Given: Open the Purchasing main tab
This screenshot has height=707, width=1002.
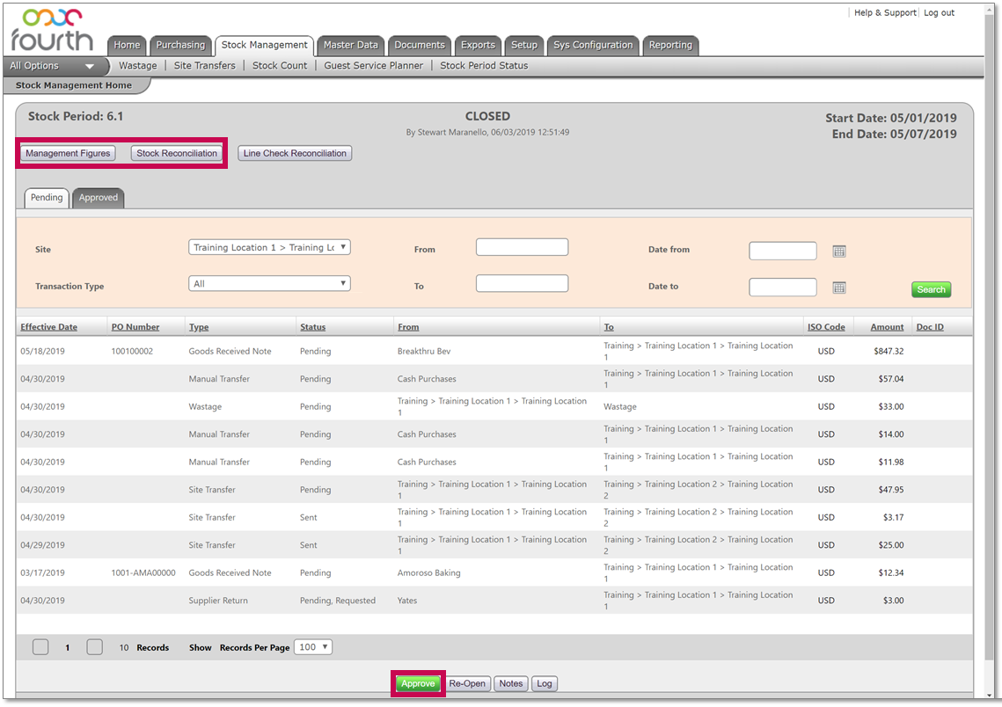Looking at the screenshot, I should 180,46.
